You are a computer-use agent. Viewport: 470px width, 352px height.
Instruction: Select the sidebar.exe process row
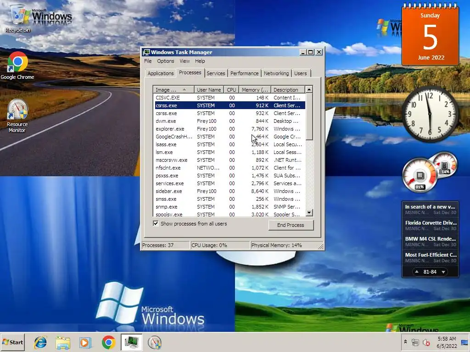coord(229,191)
